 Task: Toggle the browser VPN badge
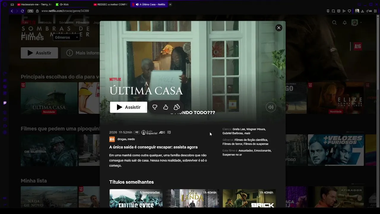[x=30, y=11]
